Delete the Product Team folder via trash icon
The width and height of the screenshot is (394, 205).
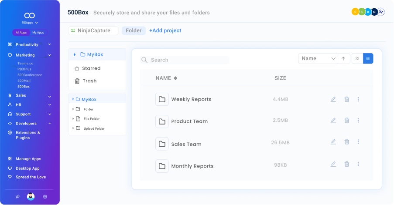[x=347, y=121]
